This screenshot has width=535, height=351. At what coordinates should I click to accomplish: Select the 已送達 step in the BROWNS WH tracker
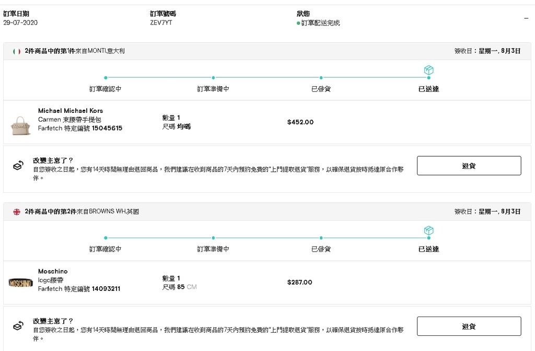tap(428, 249)
